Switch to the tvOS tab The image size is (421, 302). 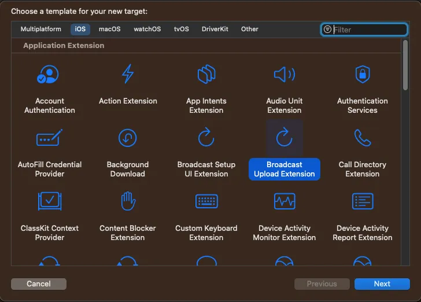[181, 29]
